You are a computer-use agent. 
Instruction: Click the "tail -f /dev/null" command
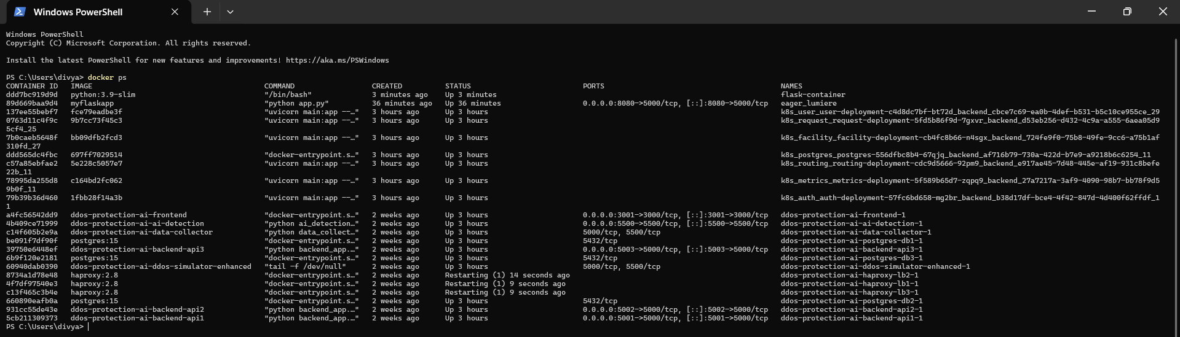pyautogui.click(x=305, y=266)
